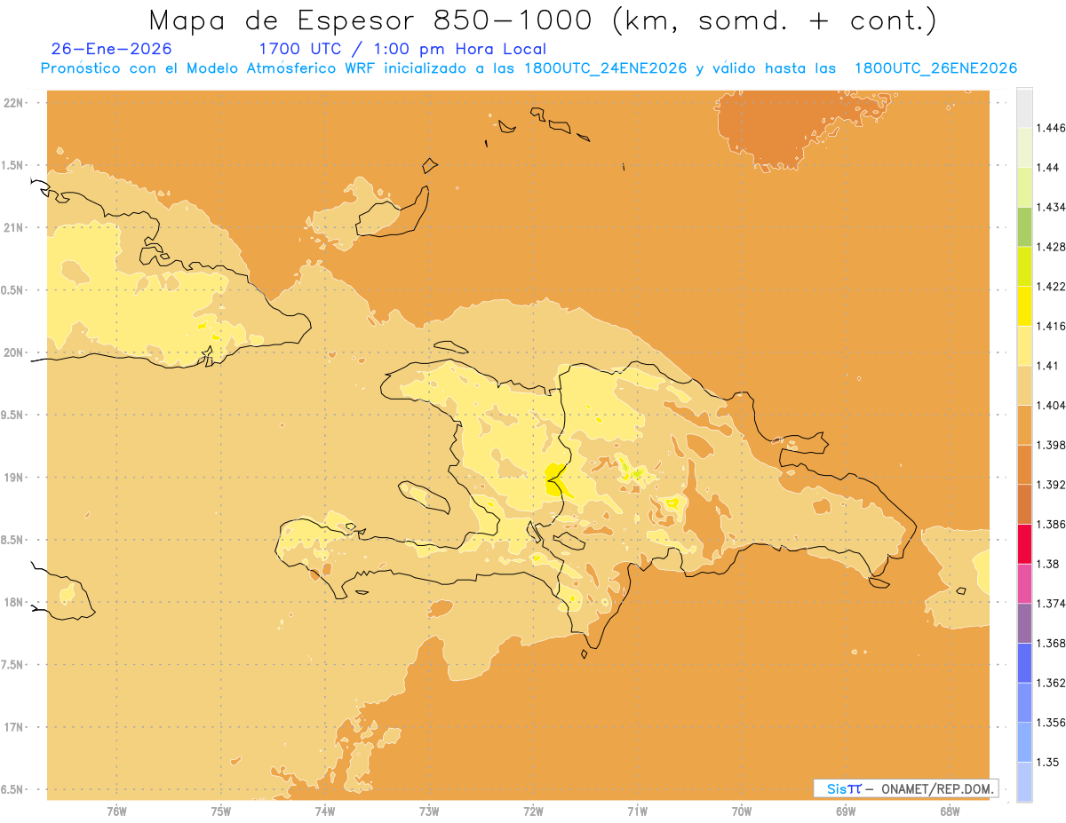Viewport: 1066px width, 823px height.
Task: Click the legend value '1.434'
Action: pos(1049,207)
